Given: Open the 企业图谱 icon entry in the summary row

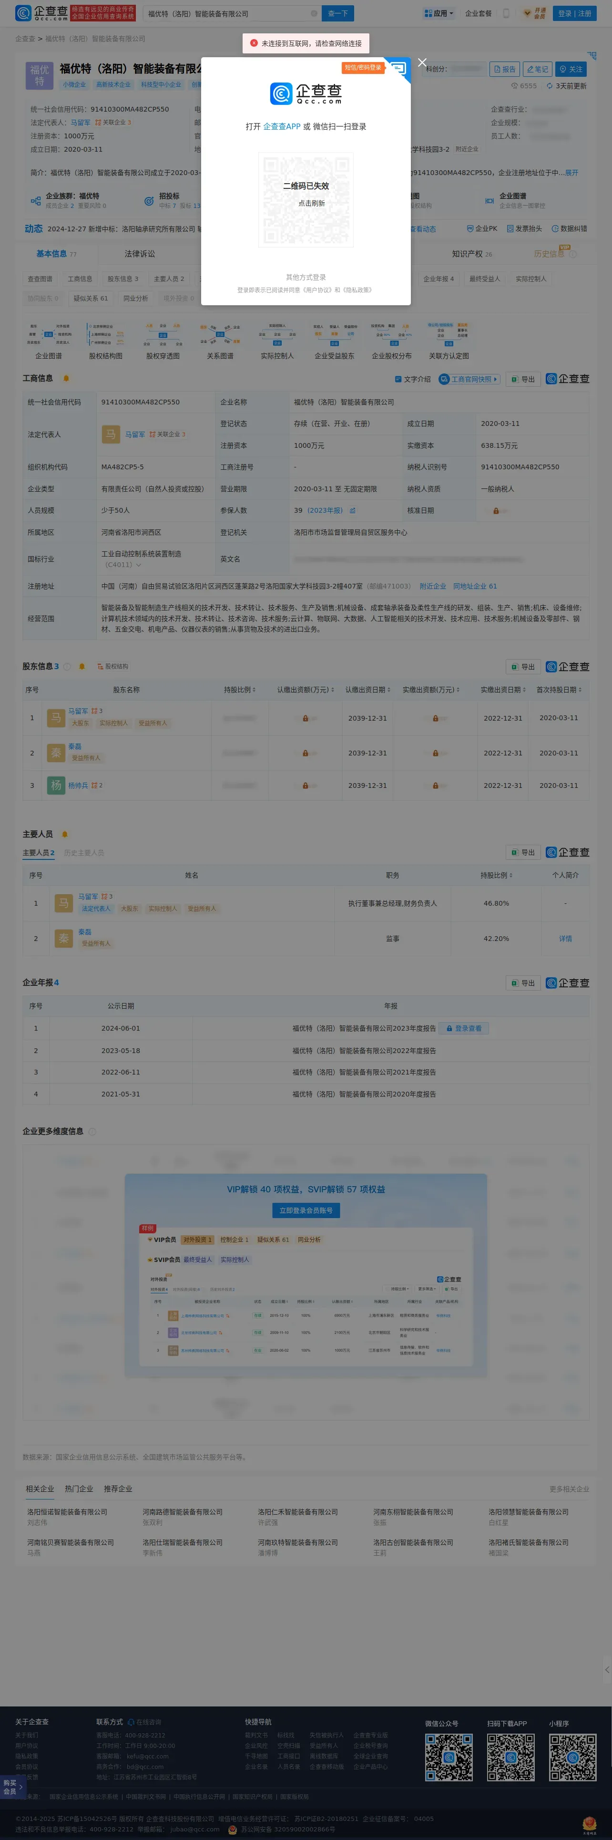Looking at the screenshot, I should pos(489,201).
